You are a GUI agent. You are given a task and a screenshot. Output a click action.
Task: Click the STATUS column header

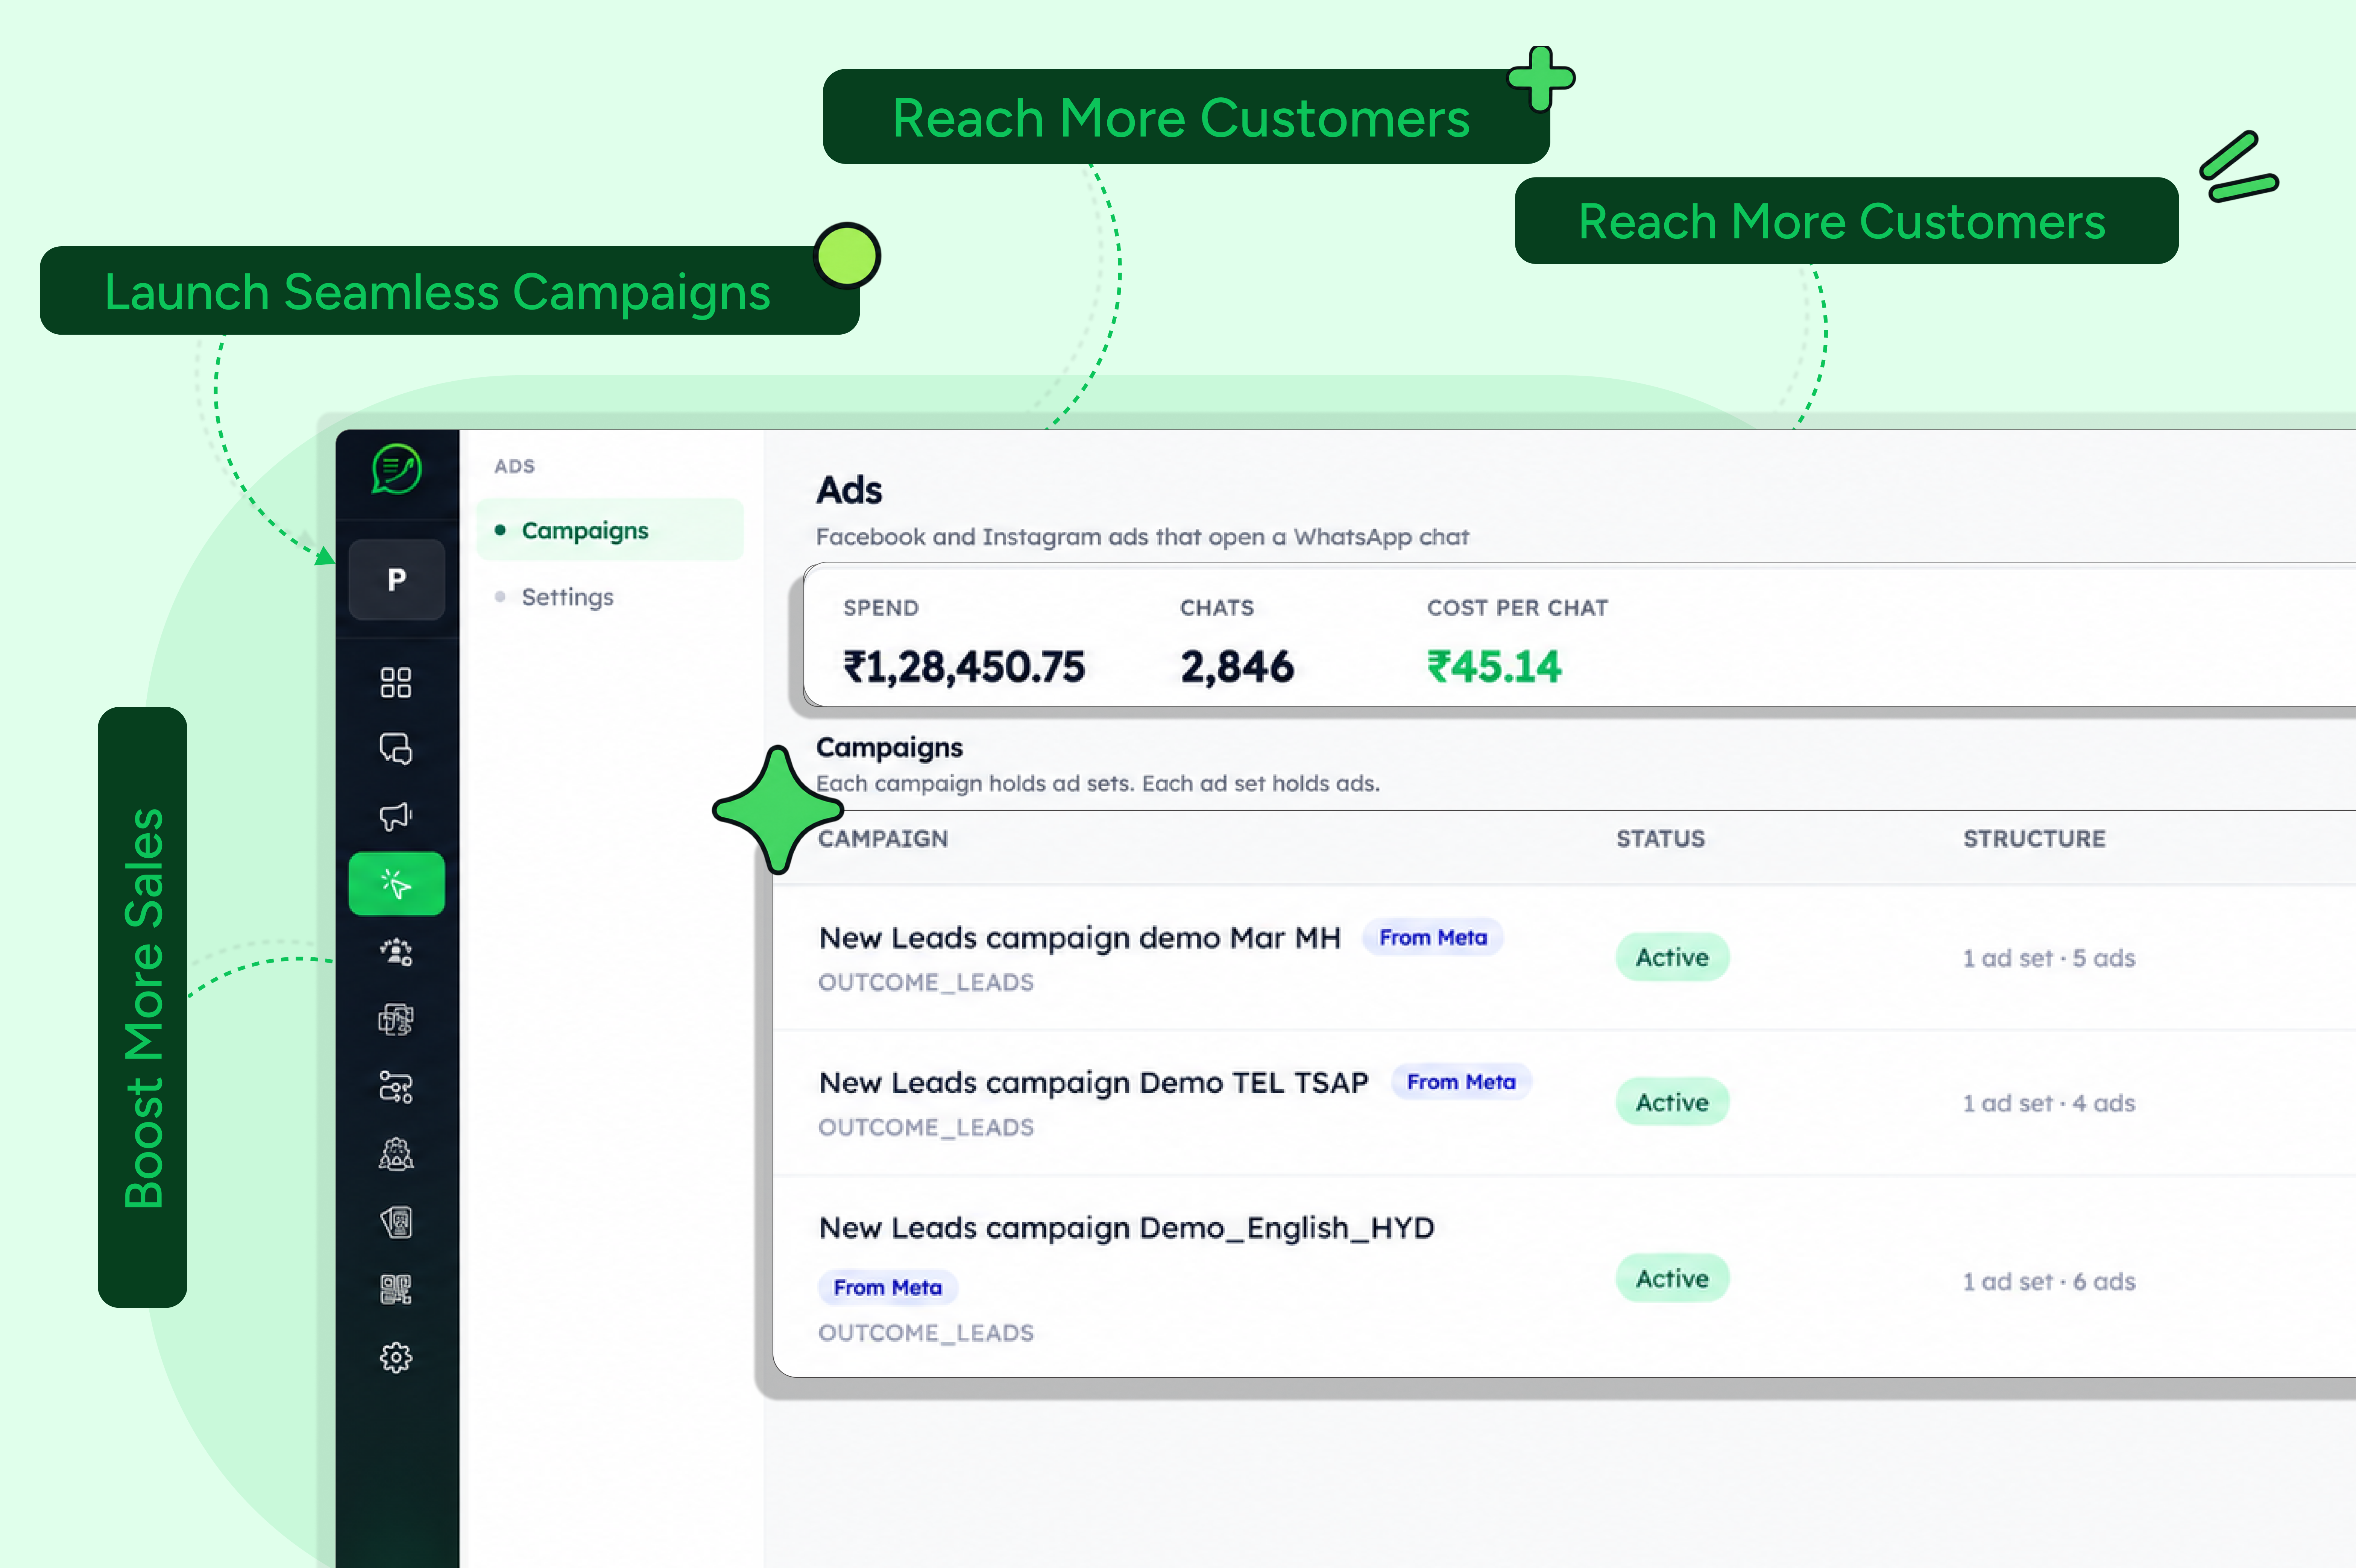click(1661, 839)
